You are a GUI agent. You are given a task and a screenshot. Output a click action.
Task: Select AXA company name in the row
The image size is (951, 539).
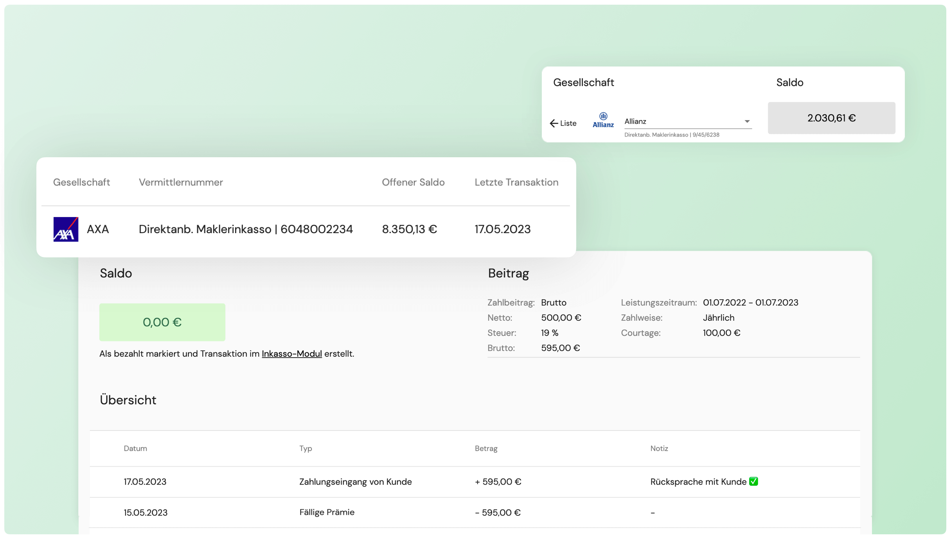98,229
